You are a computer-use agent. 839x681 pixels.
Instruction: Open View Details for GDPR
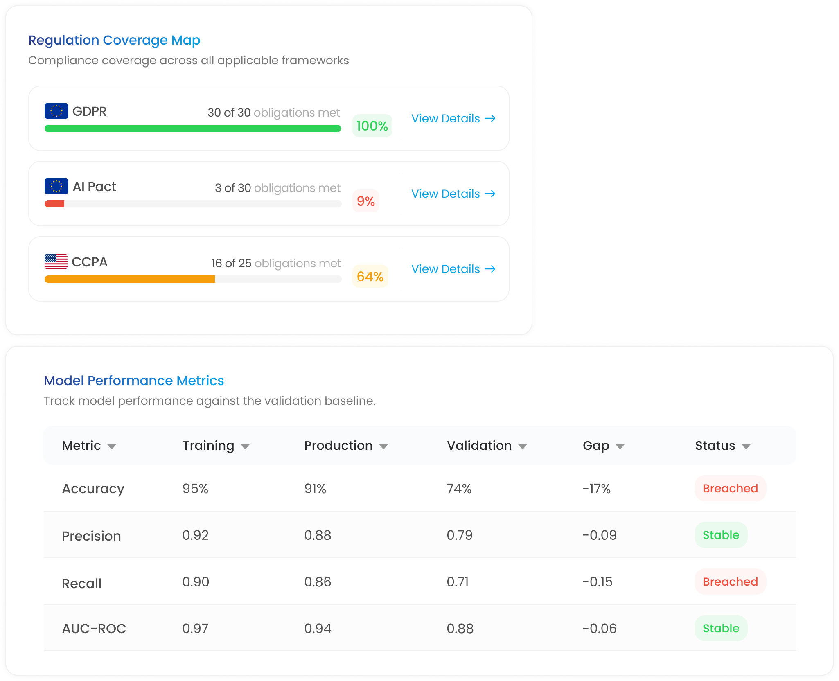point(453,118)
